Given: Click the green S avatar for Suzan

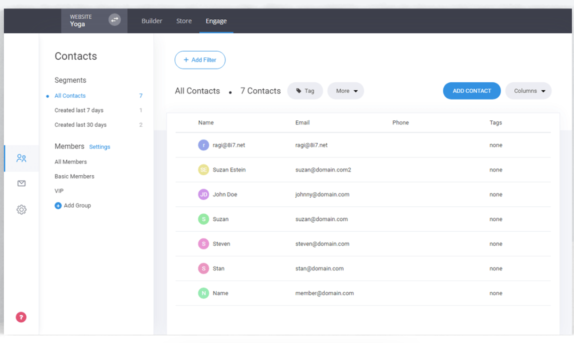Looking at the screenshot, I should pyautogui.click(x=203, y=219).
